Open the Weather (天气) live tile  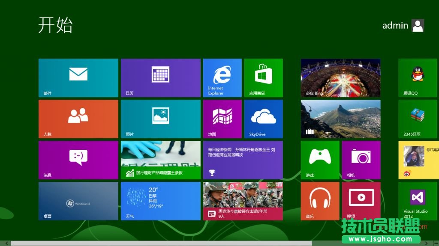(x=160, y=201)
